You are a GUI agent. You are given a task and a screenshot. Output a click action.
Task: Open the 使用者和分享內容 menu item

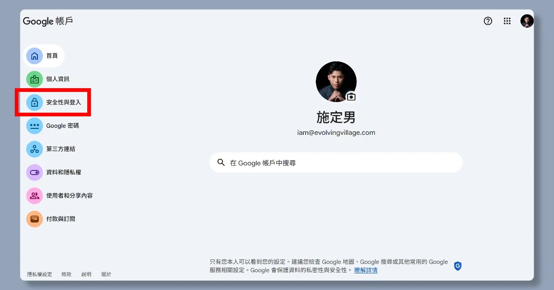[60, 196]
